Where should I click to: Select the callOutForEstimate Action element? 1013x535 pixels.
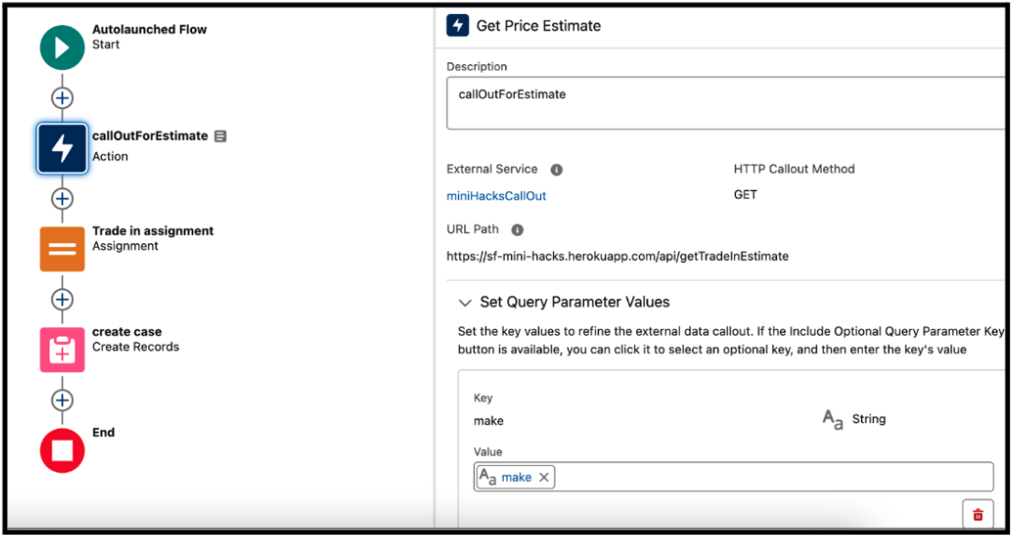(62, 148)
